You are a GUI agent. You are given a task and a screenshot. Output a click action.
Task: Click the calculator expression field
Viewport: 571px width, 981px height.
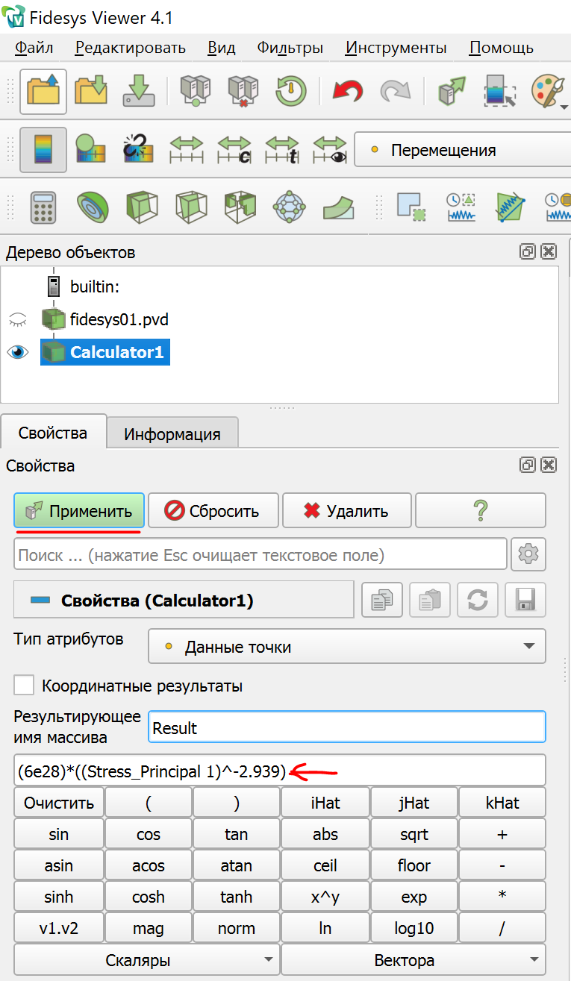(x=280, y=771)
